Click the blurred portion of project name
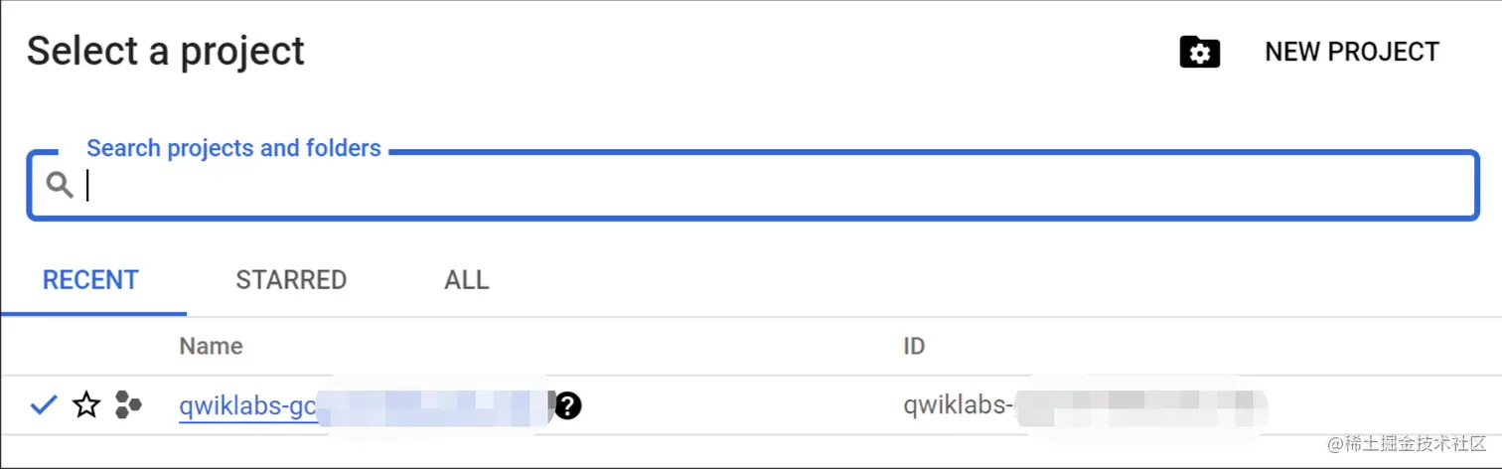This screenshot has height=469, width=1502. coord(432,405)
